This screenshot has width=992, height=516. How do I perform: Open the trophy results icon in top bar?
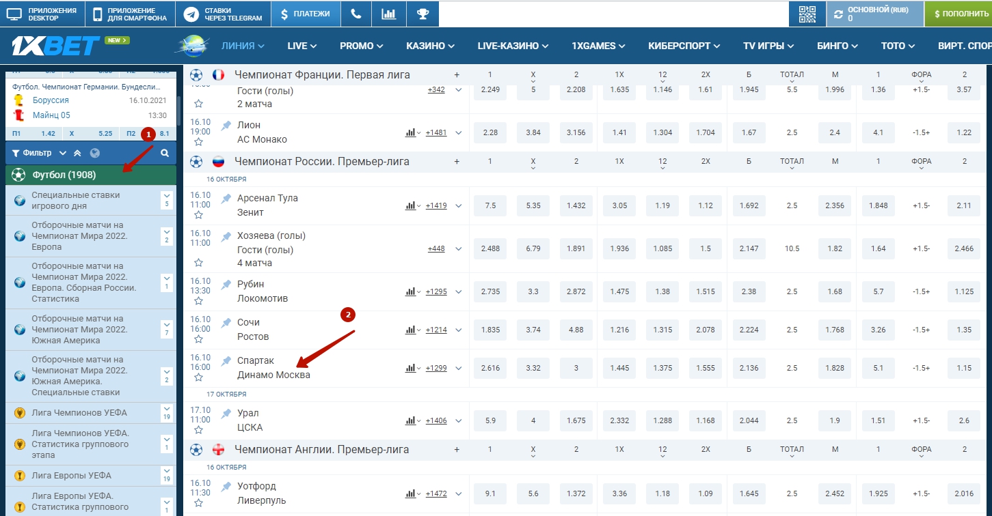click(x=423, y=14)
